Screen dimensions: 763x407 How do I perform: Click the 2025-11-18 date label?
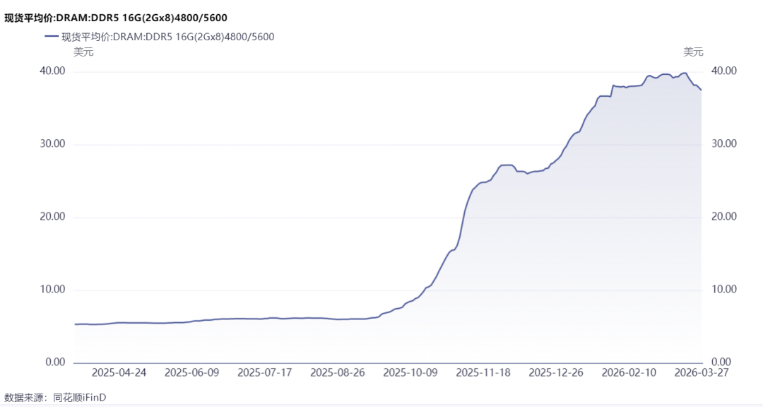483,373
